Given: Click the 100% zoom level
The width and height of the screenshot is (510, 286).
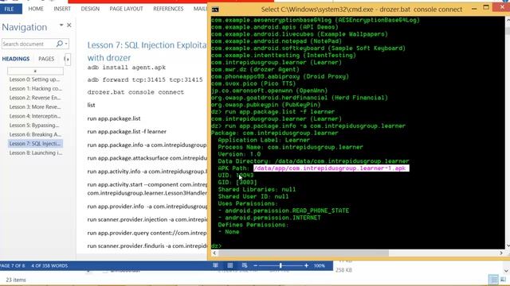Looking at the screenshot, I should point(320,265).
